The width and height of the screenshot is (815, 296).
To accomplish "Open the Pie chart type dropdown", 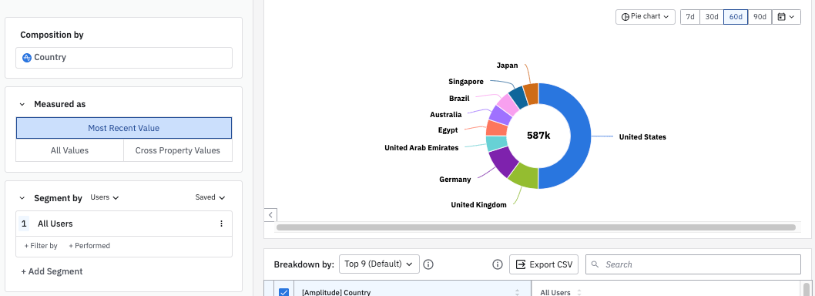I will coord(646,17).
